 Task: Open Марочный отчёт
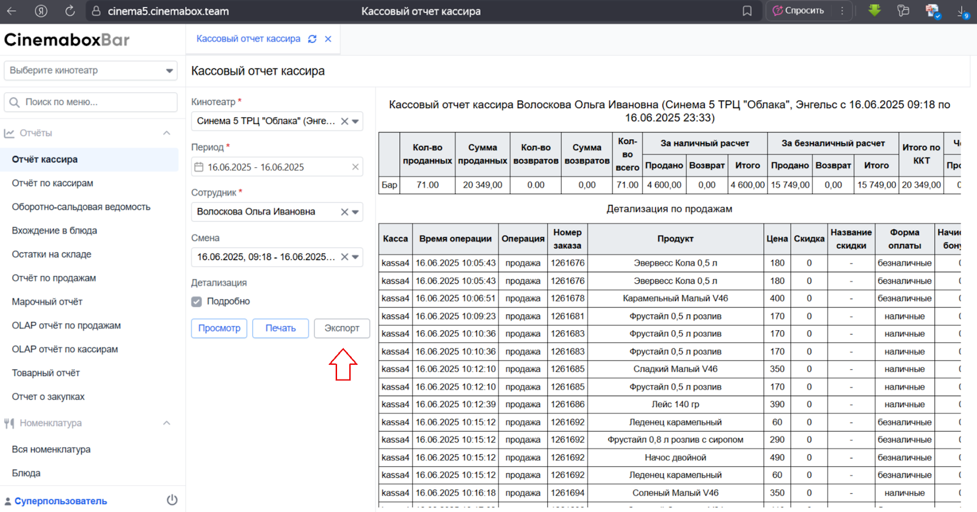coord(47,302)
